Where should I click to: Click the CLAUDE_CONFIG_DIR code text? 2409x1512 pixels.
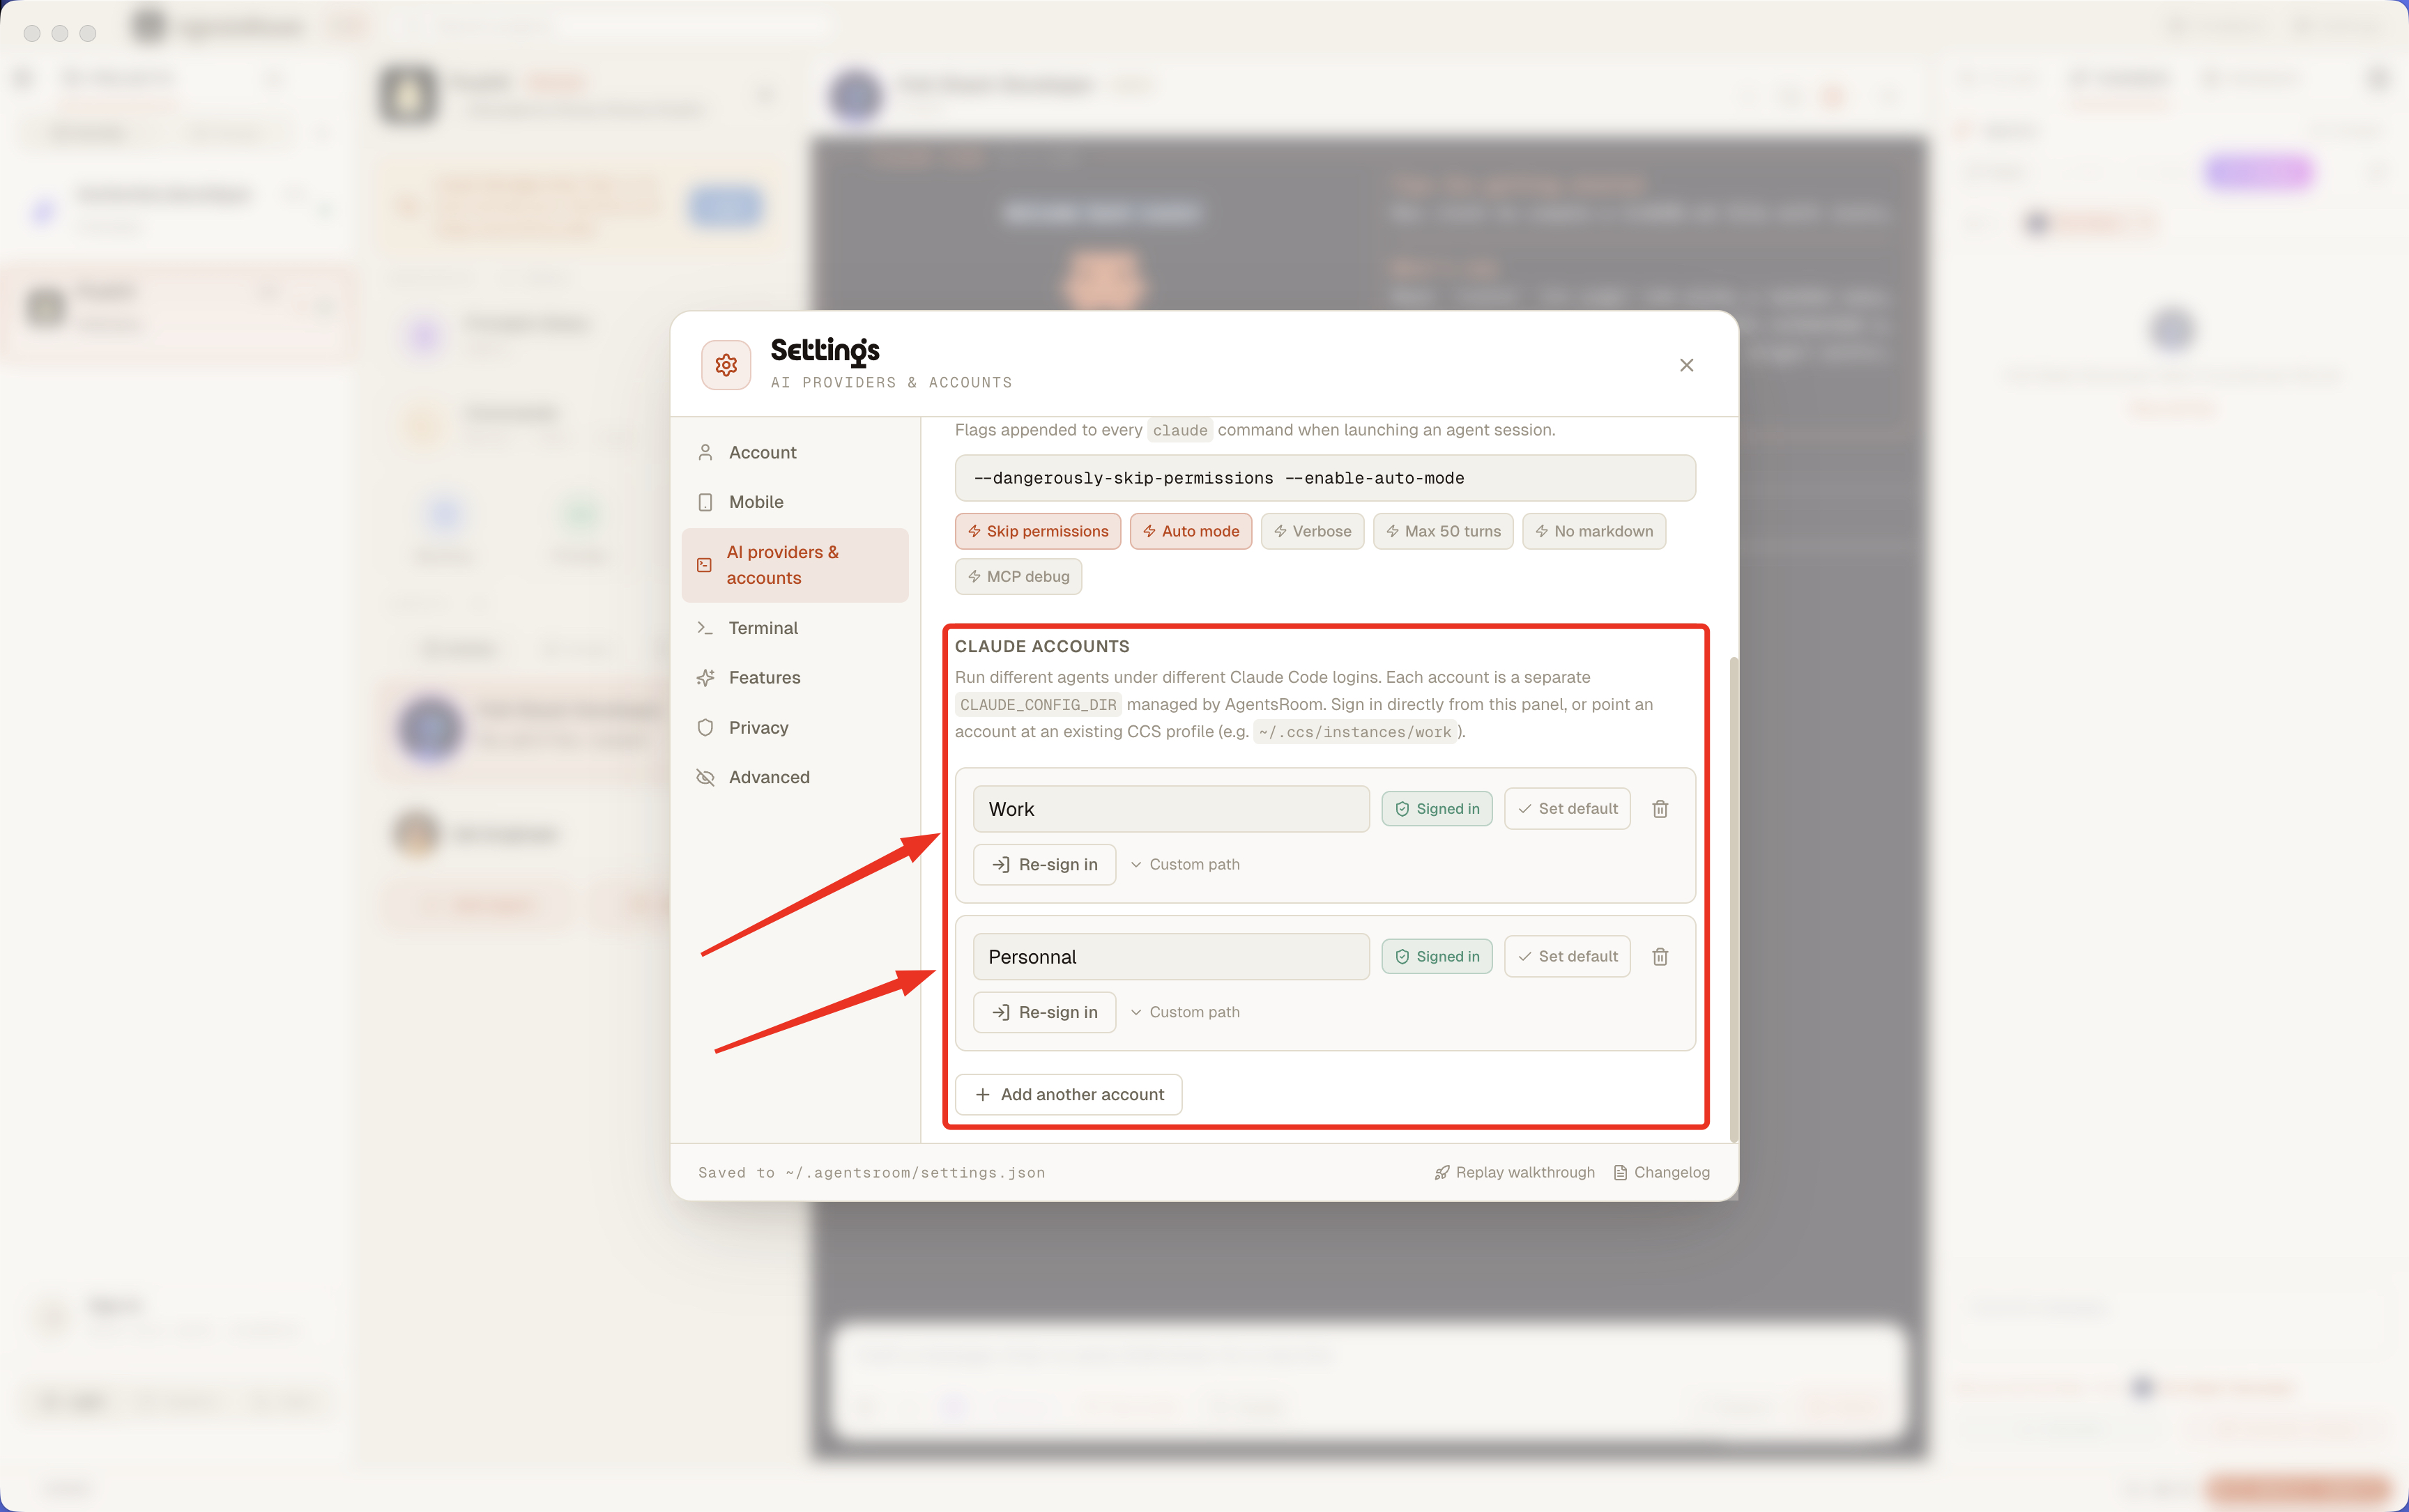1037,705
